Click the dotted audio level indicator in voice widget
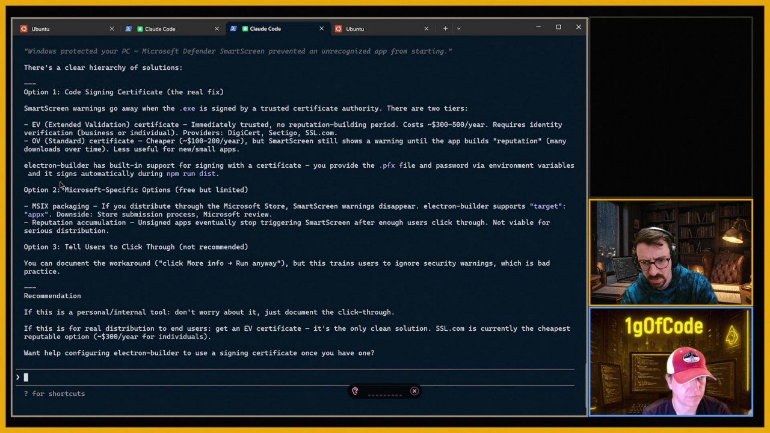770x433 pixels. tap(384, 395)
